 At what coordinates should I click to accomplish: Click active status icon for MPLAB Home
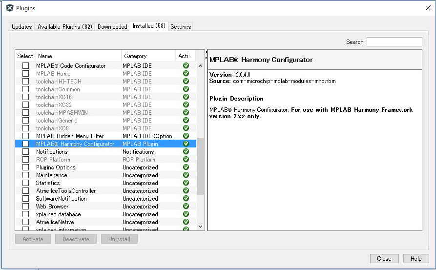186,73
